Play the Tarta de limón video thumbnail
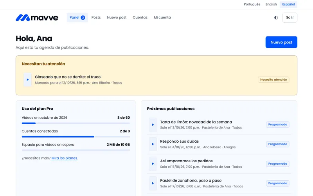 pyautogui.click(x=153, y=125)
